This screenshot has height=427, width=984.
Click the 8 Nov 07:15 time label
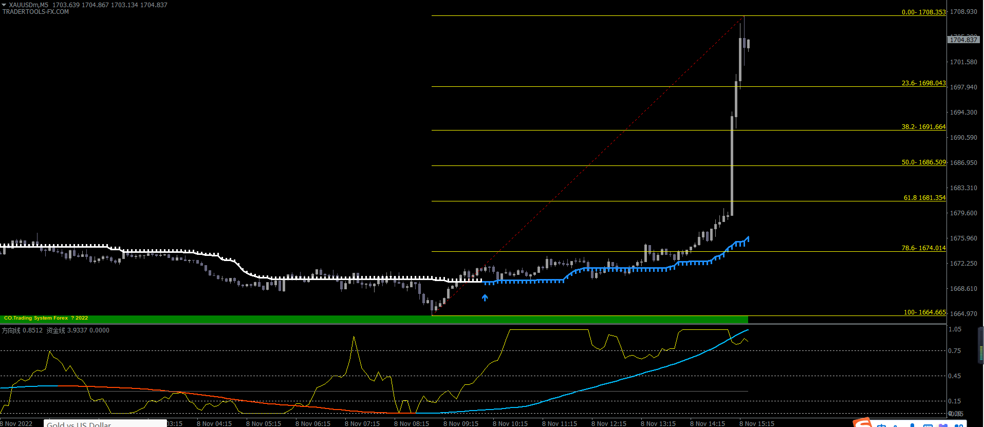click(x=362, y=423)
